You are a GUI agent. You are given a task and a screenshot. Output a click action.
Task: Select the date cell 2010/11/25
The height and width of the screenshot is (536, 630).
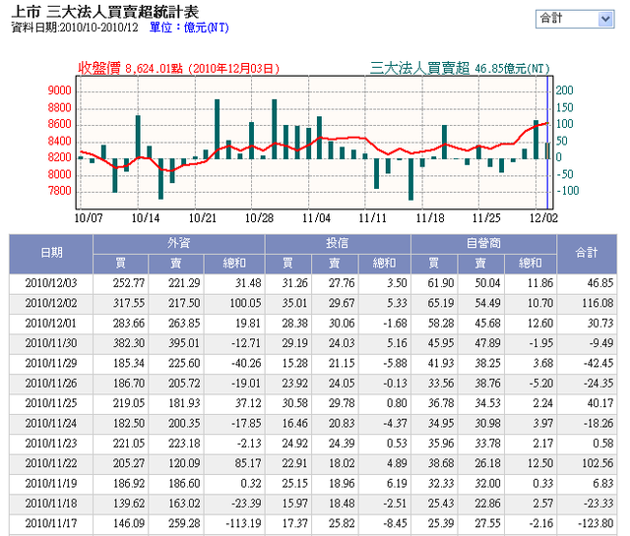click(51, 403)
